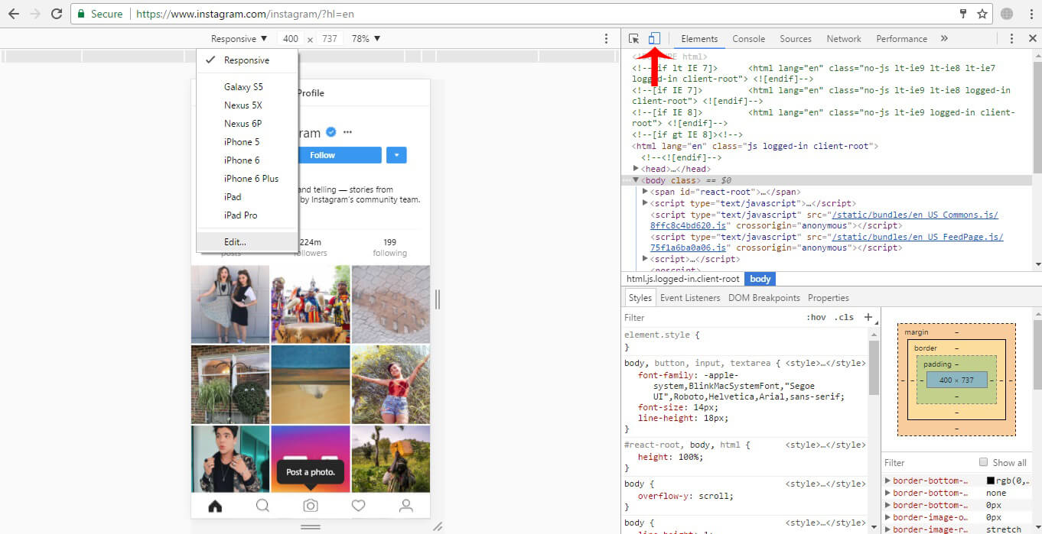Expand border-bottom-color computed property
This screenshot has width=1042, height=534.
(x=888, y=481)
